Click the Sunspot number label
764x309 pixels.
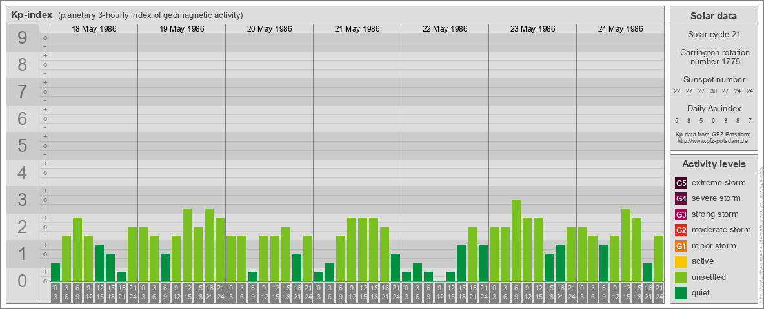point(714,80)
